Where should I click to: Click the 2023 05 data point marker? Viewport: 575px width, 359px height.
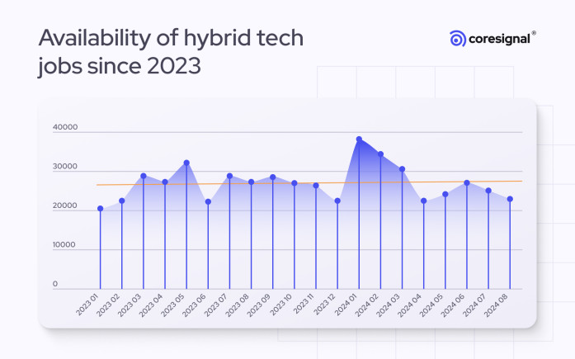186,163
